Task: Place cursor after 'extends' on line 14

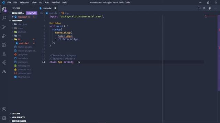Action: (x=74, y=62)
